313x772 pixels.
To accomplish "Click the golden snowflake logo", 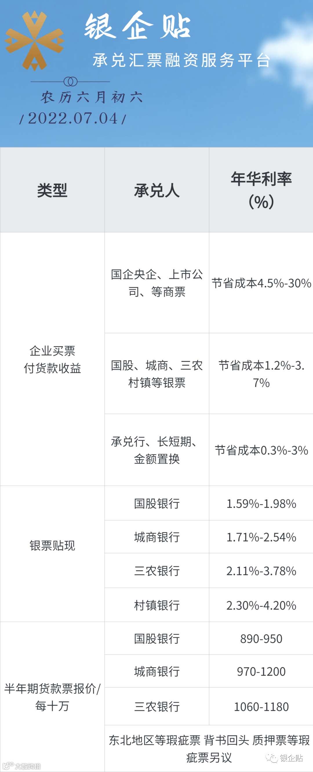I will coord(34,41).
